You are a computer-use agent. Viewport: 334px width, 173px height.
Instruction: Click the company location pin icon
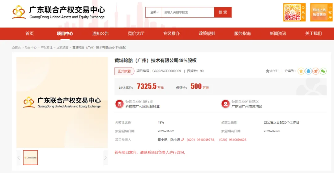coord(225,104)
